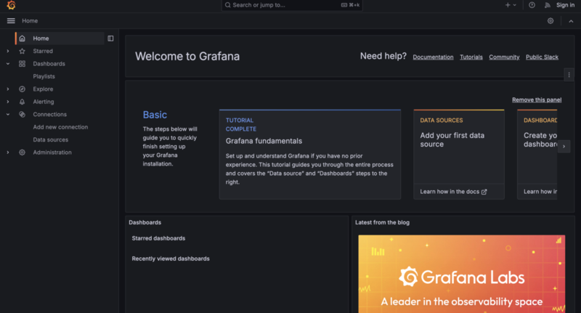Expand the Explore section chevron
Viewport: 581px width, 313px height.
click(8, 89)
